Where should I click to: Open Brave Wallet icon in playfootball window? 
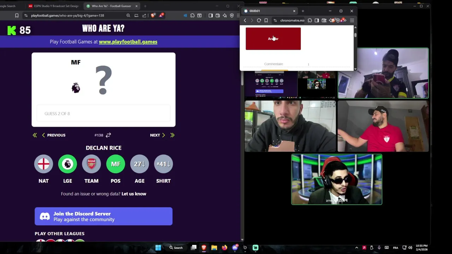point(218,16)
